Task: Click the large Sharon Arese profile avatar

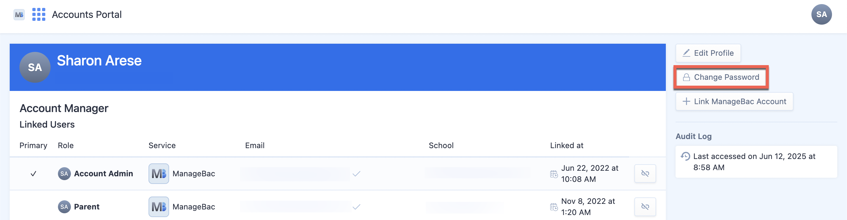Action: 35,67
